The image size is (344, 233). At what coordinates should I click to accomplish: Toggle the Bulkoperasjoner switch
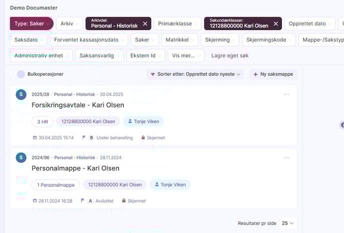click(21, 74)
